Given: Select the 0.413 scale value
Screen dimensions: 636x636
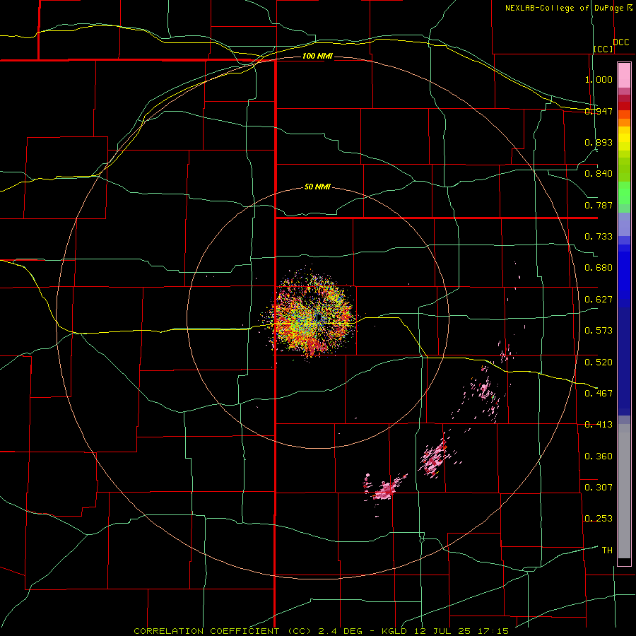Looking at the screenshot, I should click(x=599, y=425).
